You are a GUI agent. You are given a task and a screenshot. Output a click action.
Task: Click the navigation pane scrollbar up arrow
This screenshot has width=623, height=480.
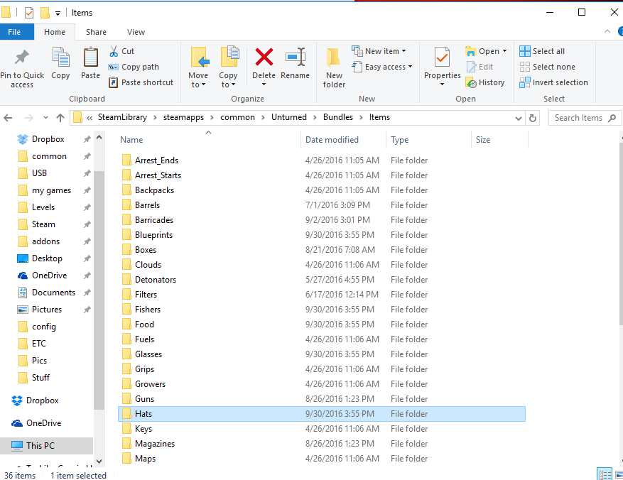[99, 137]
